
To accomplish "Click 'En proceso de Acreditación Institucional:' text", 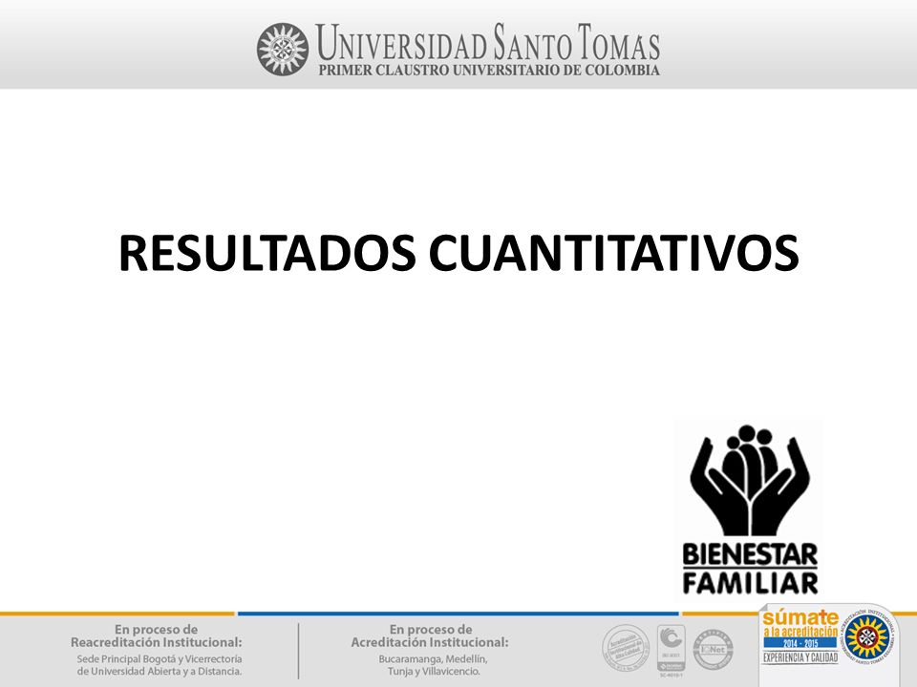I will coord(430,635).
